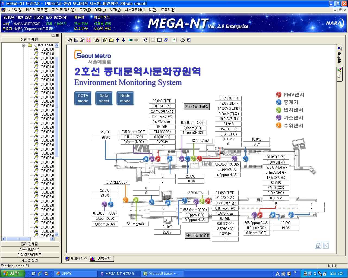Screen dimensions: 348x278
Task: Open the trend chart toolbar icon
Action: [x=97, y=40]
